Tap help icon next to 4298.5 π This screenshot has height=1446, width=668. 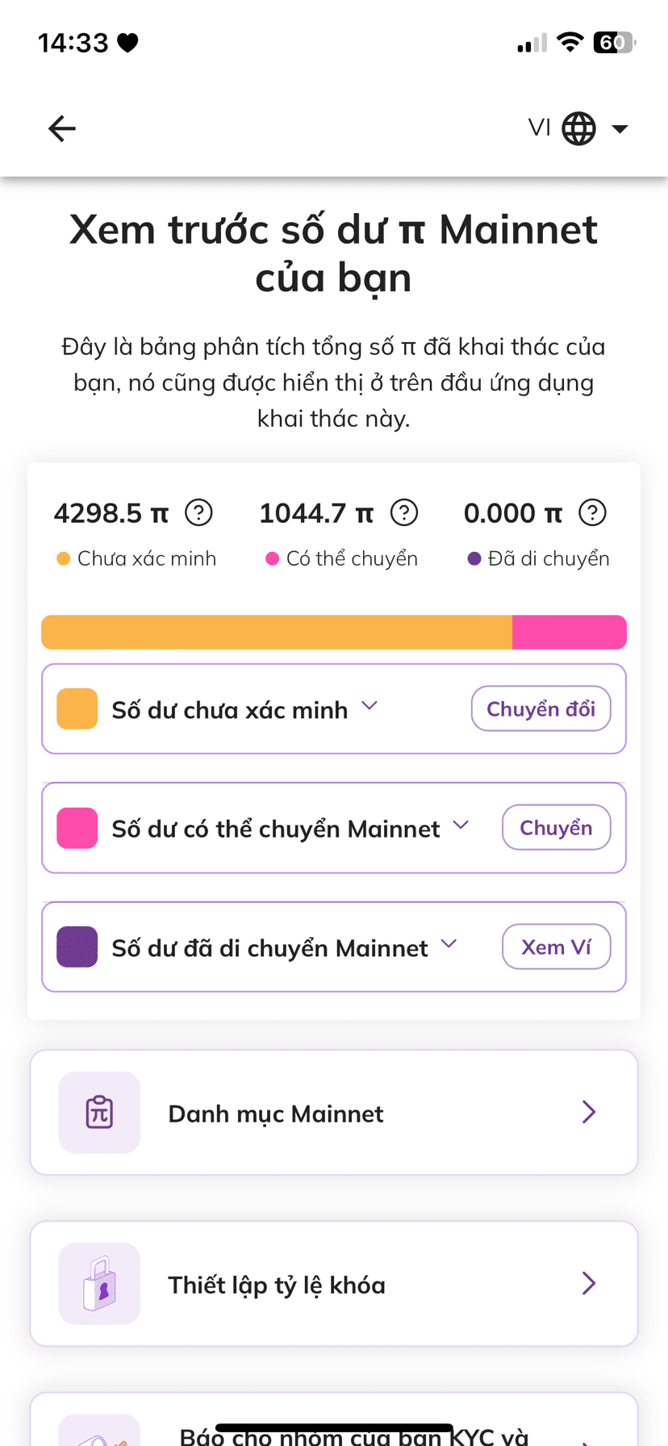pyautogui.click(x=198, y=512)
